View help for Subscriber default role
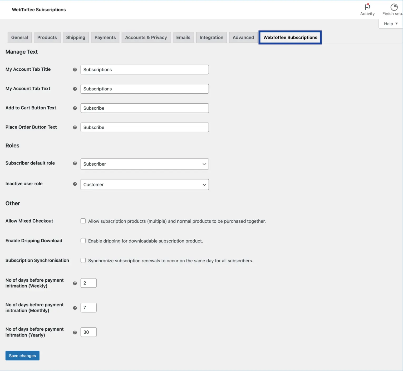 75,163
